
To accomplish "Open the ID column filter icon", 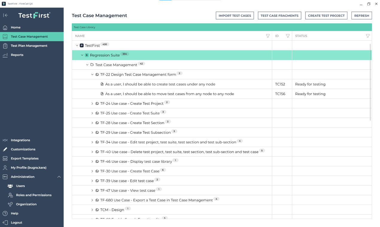I will pos(288,36).
